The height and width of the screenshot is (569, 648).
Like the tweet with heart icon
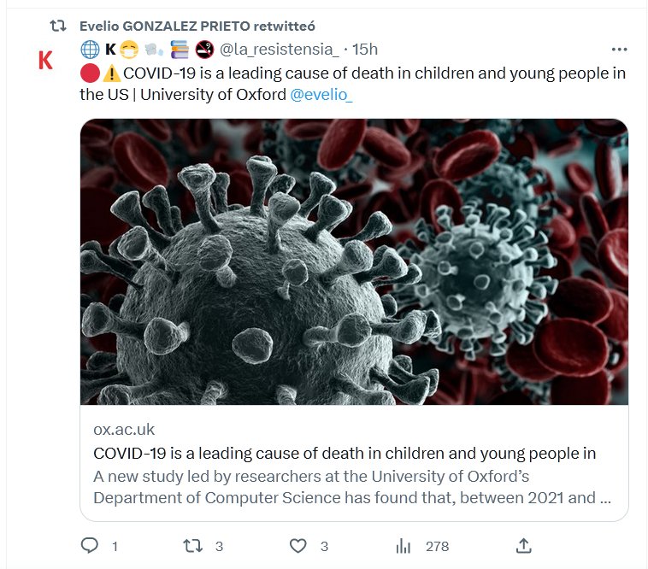297,545
